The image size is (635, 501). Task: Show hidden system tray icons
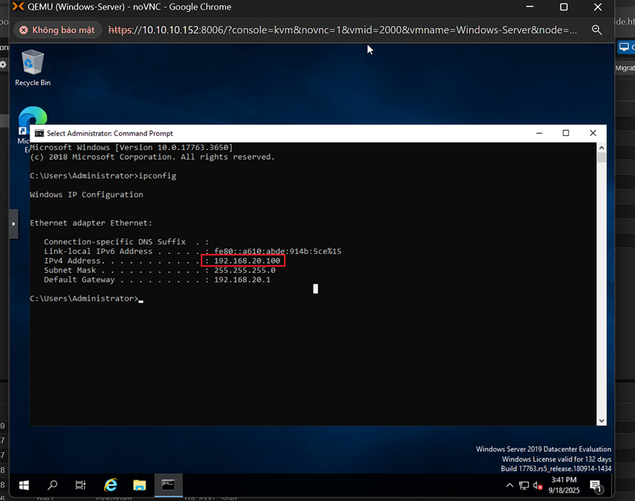pos(510,486)
